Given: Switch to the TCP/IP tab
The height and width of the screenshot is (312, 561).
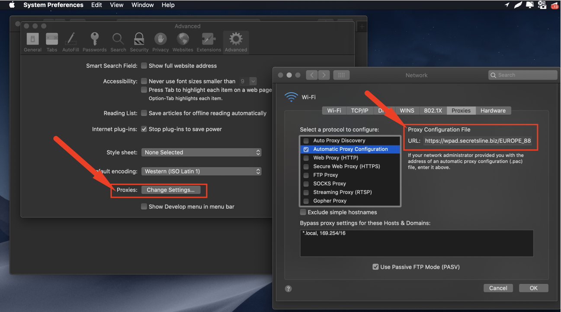Looking at the screenshot, I should (x=359, y=110).
